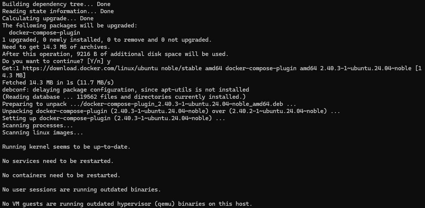Click the "[Y/n]" prompt text
The image size is (425, 208).
(95, 61)
